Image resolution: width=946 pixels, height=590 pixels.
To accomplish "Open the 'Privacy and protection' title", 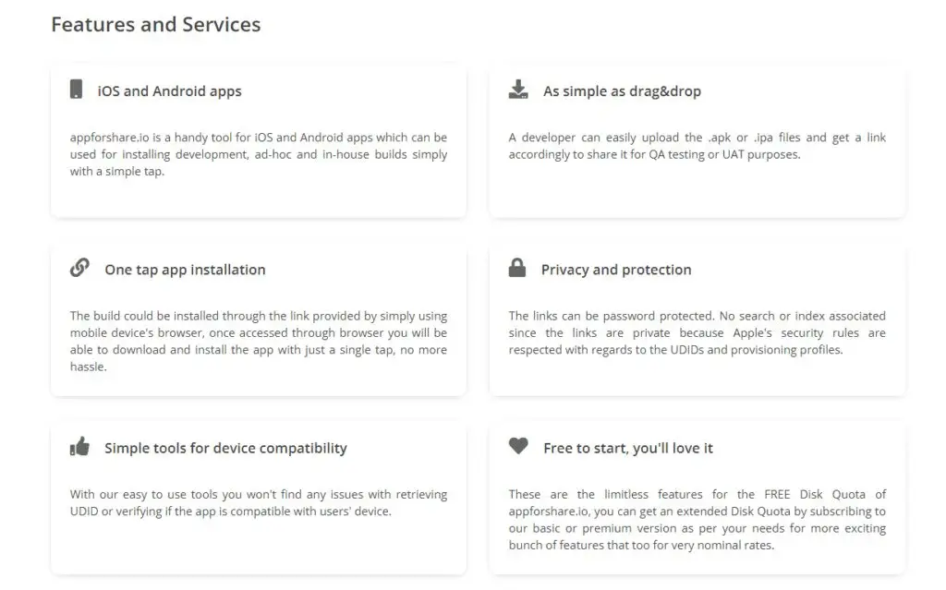I will click(x=616, y=270).
